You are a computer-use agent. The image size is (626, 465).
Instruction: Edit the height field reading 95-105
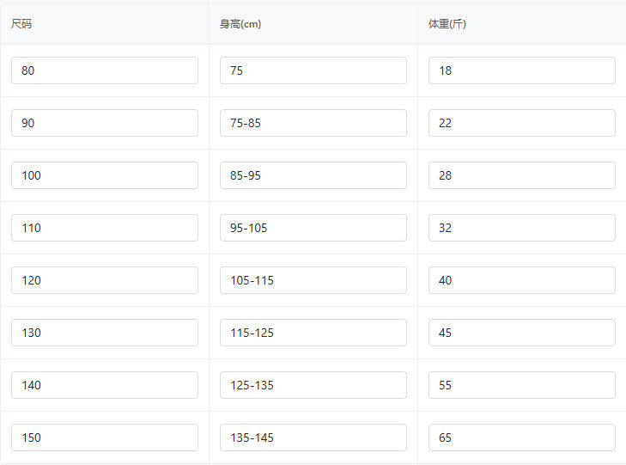tap(313, 228)
